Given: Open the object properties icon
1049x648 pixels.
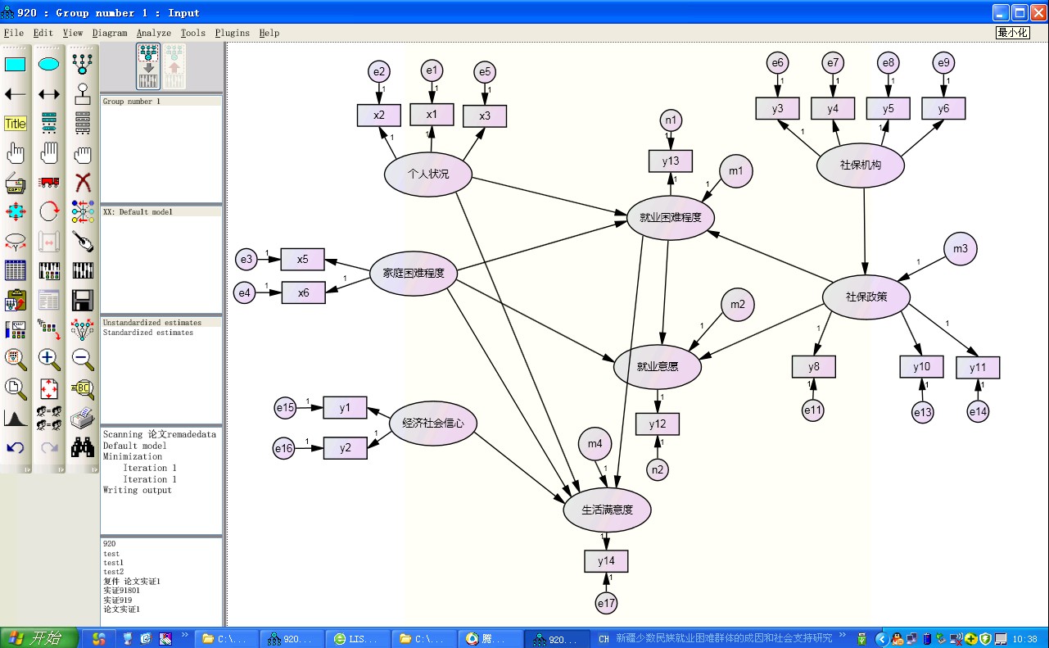Looking at the screenshot, I should point(16,329).
